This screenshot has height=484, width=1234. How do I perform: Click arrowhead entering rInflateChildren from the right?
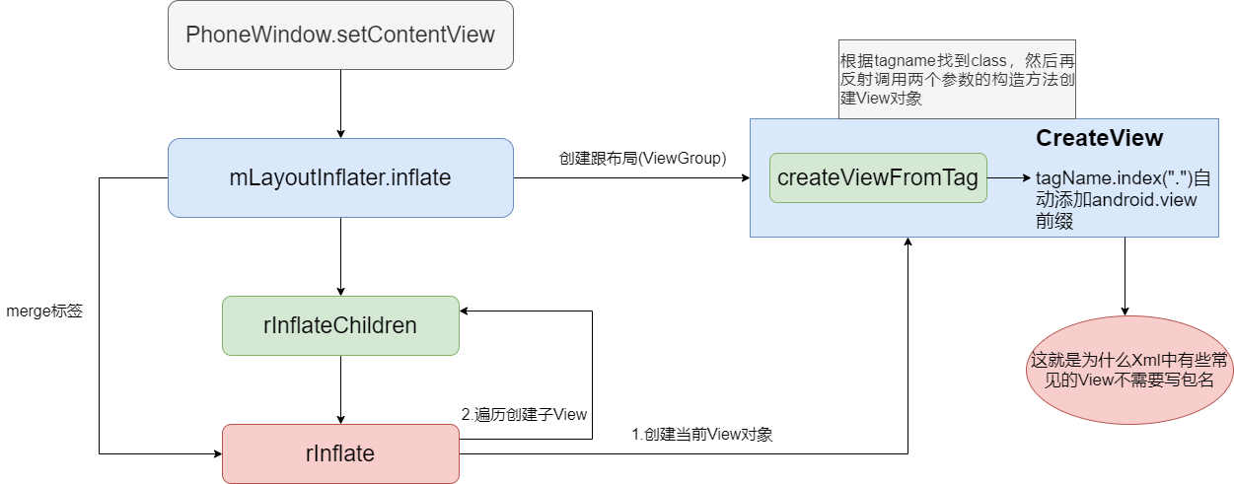467,311
